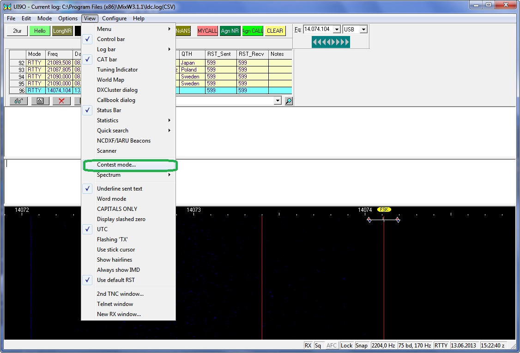The width and height of the screenshot is (520, 353).
Task: Click the QSO edit card icon
Action: (x=40, y=101)
